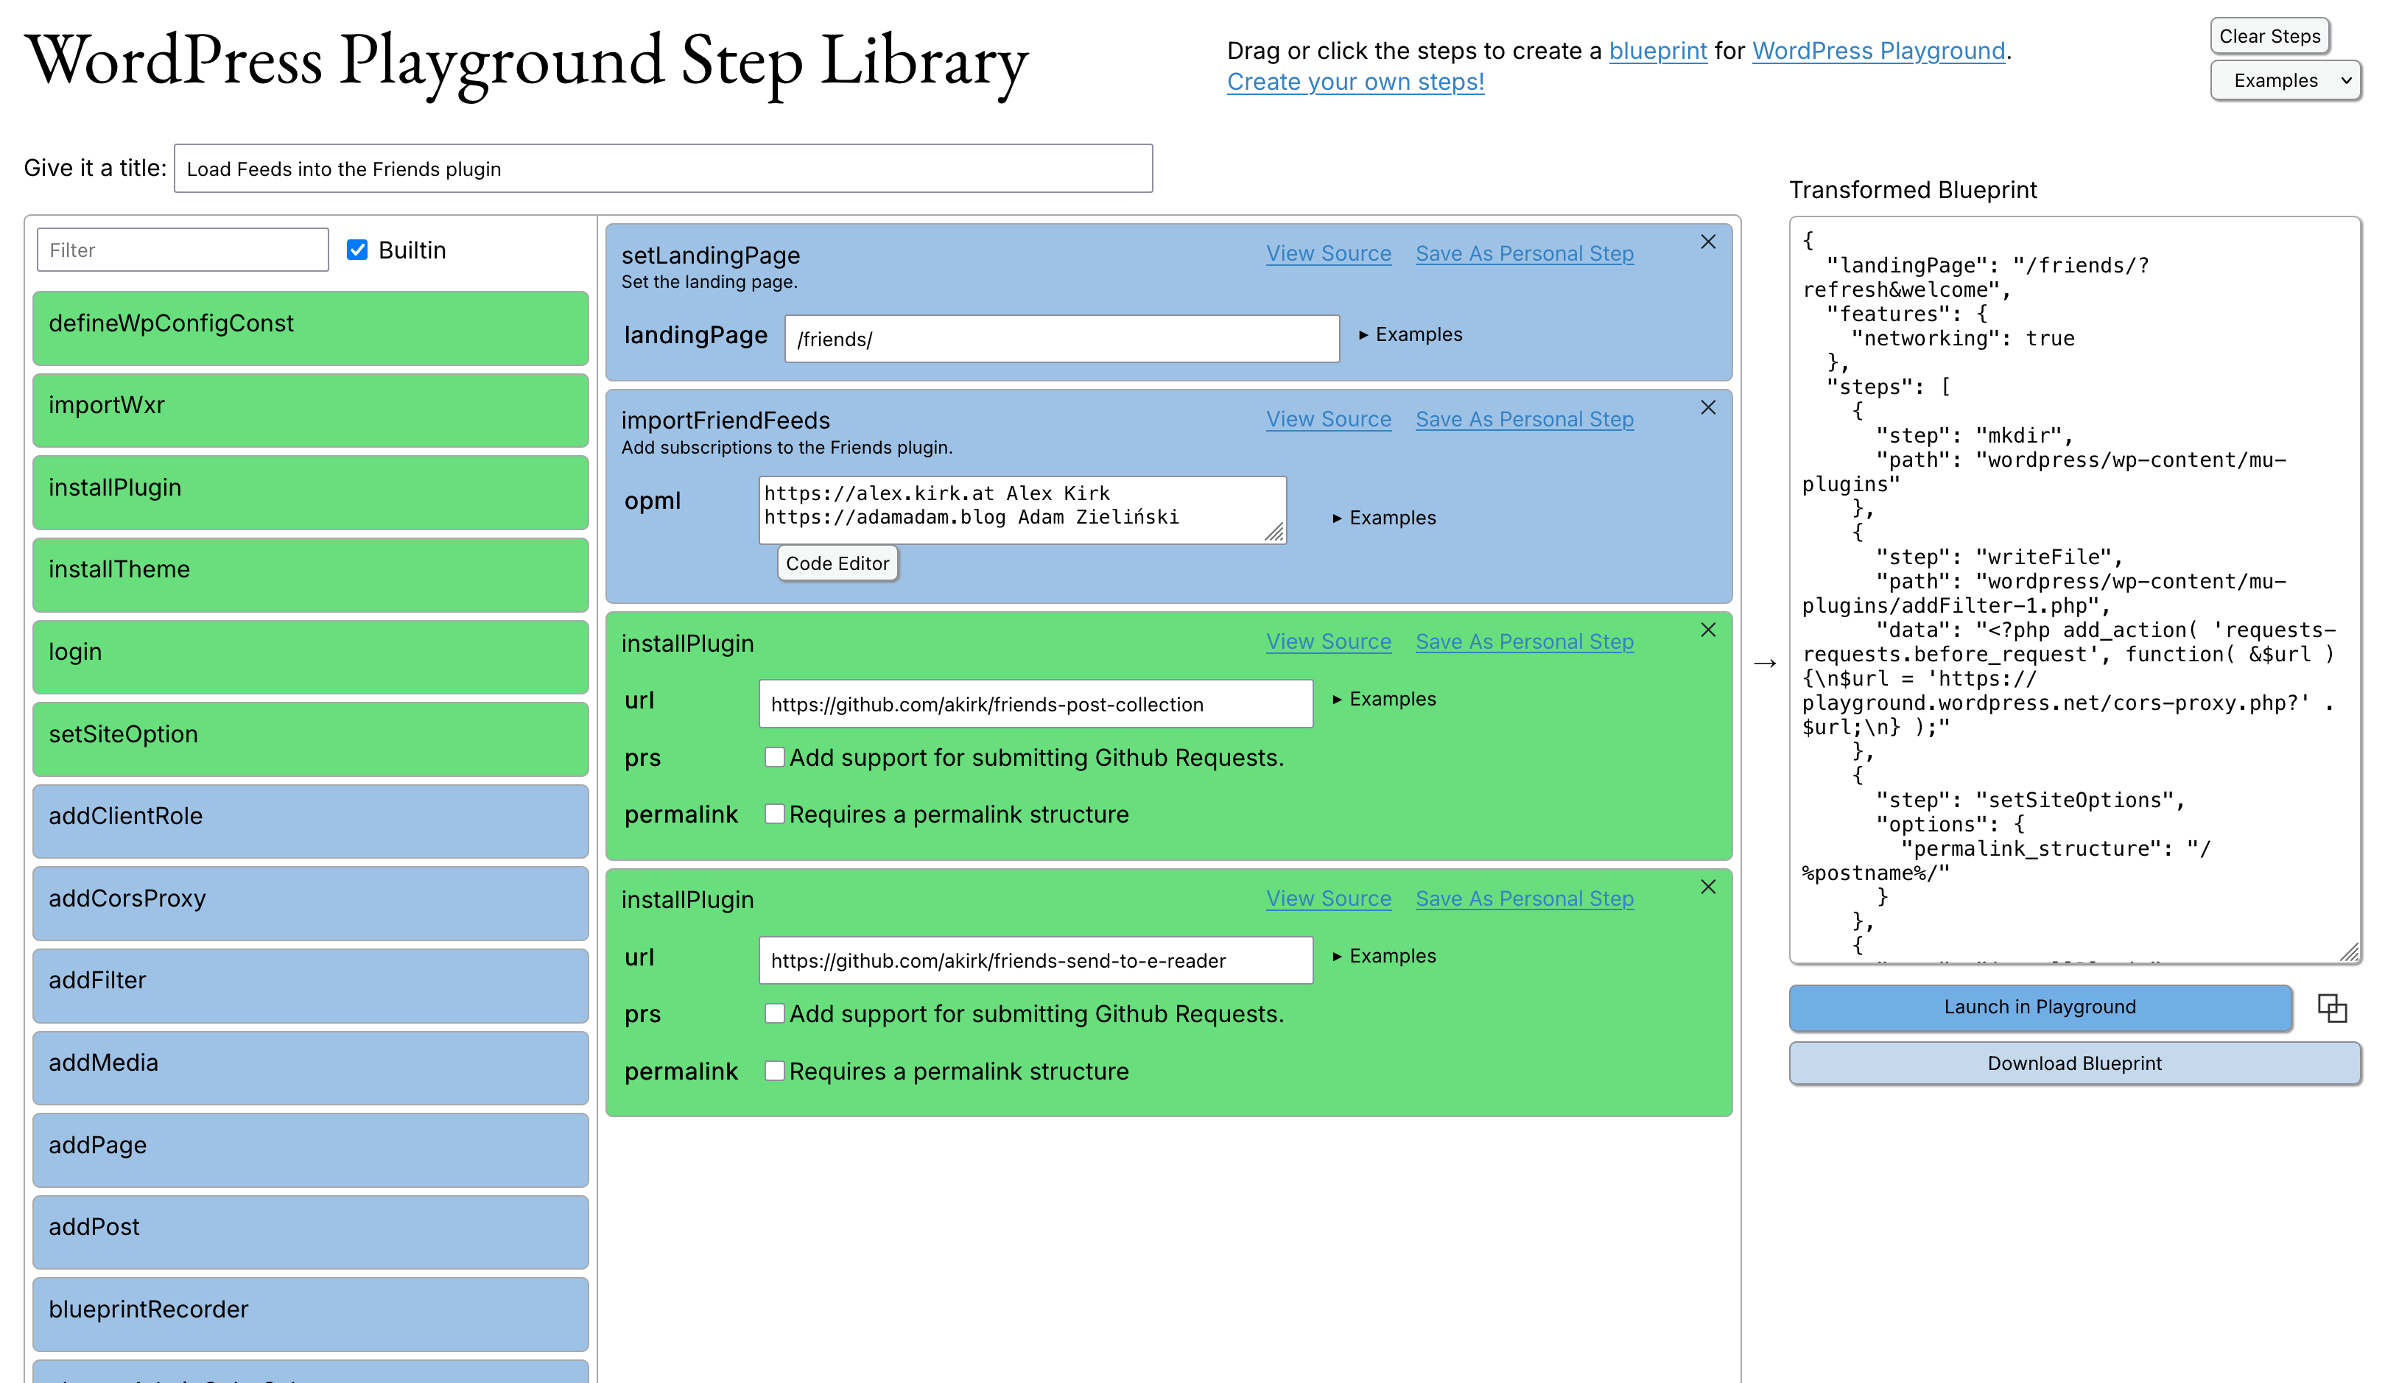Open the Examples dropdown at top right

(x=2285, y=80)
